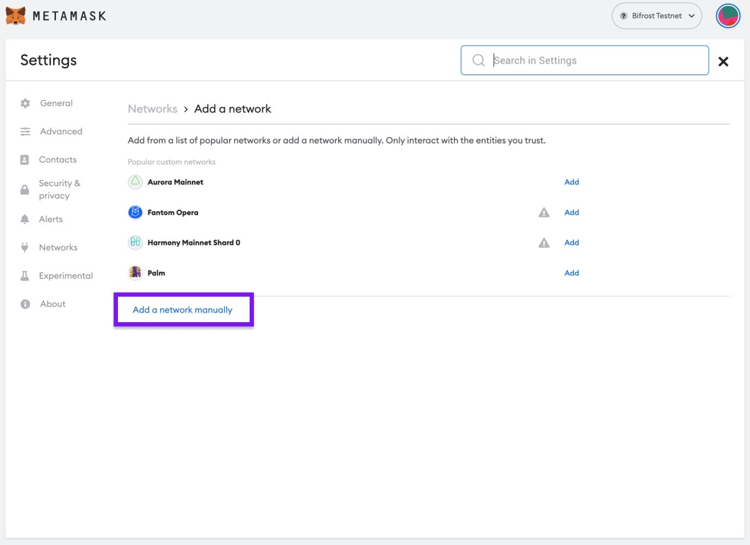Click the Networks plug icon

click(x=25, y=248)
